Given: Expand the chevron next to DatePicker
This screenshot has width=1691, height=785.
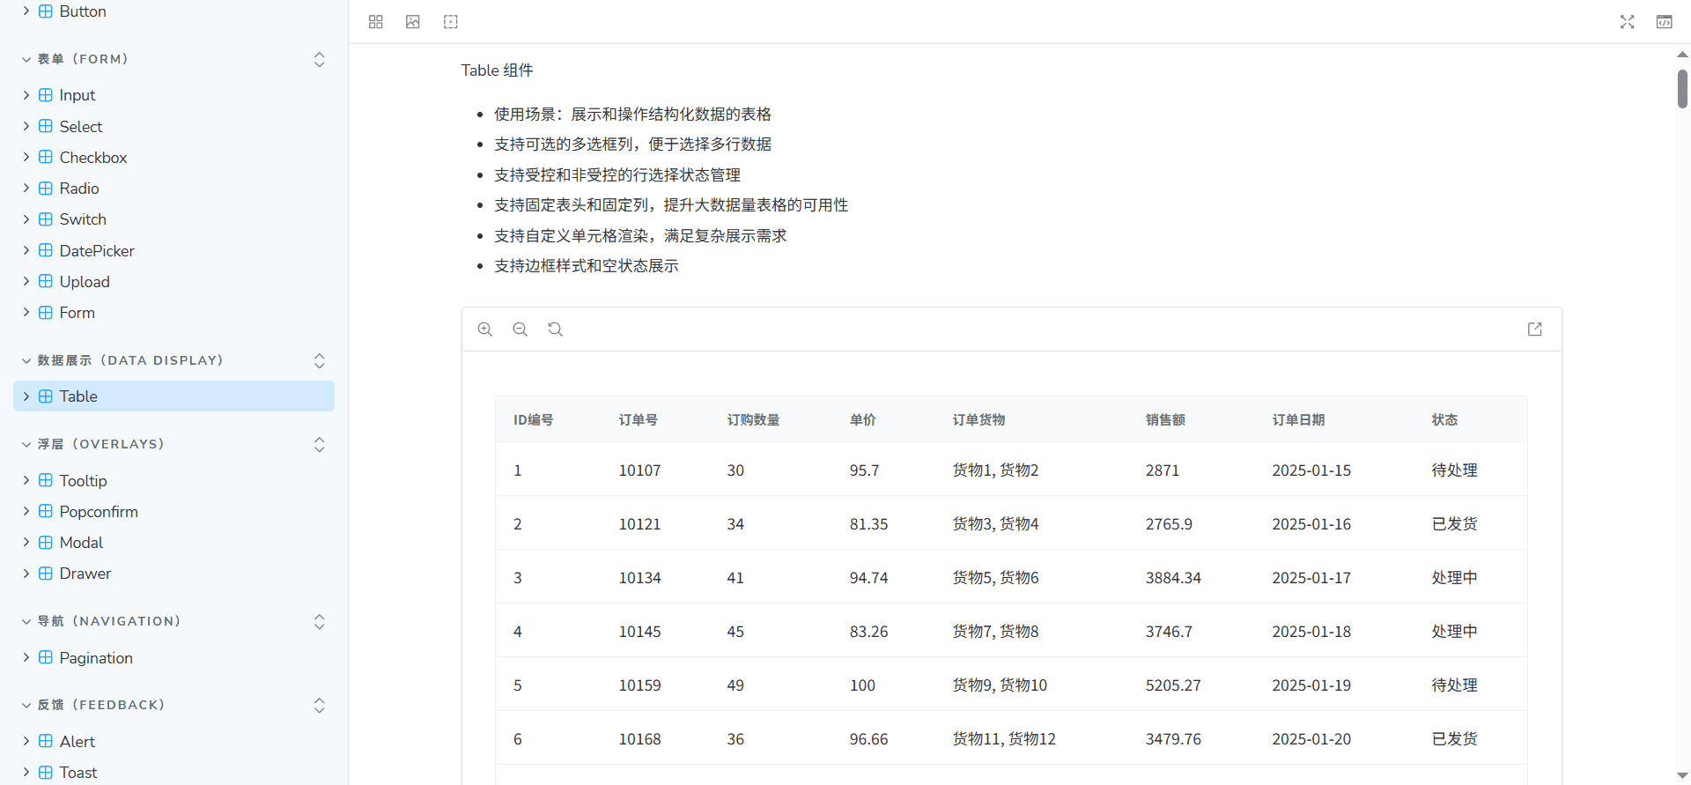Looking at the screenshot, I should point(26,251).
